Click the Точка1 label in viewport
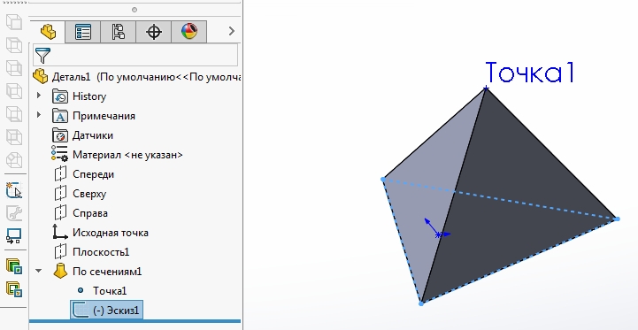The width and height of the screenshot is (638, 330). 530,73
